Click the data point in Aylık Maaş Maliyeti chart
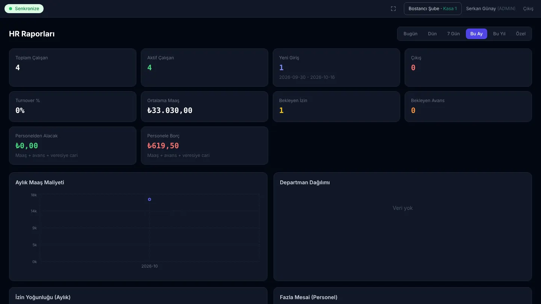The width and height of the screenshot is (541, 304). pos(150,199)
